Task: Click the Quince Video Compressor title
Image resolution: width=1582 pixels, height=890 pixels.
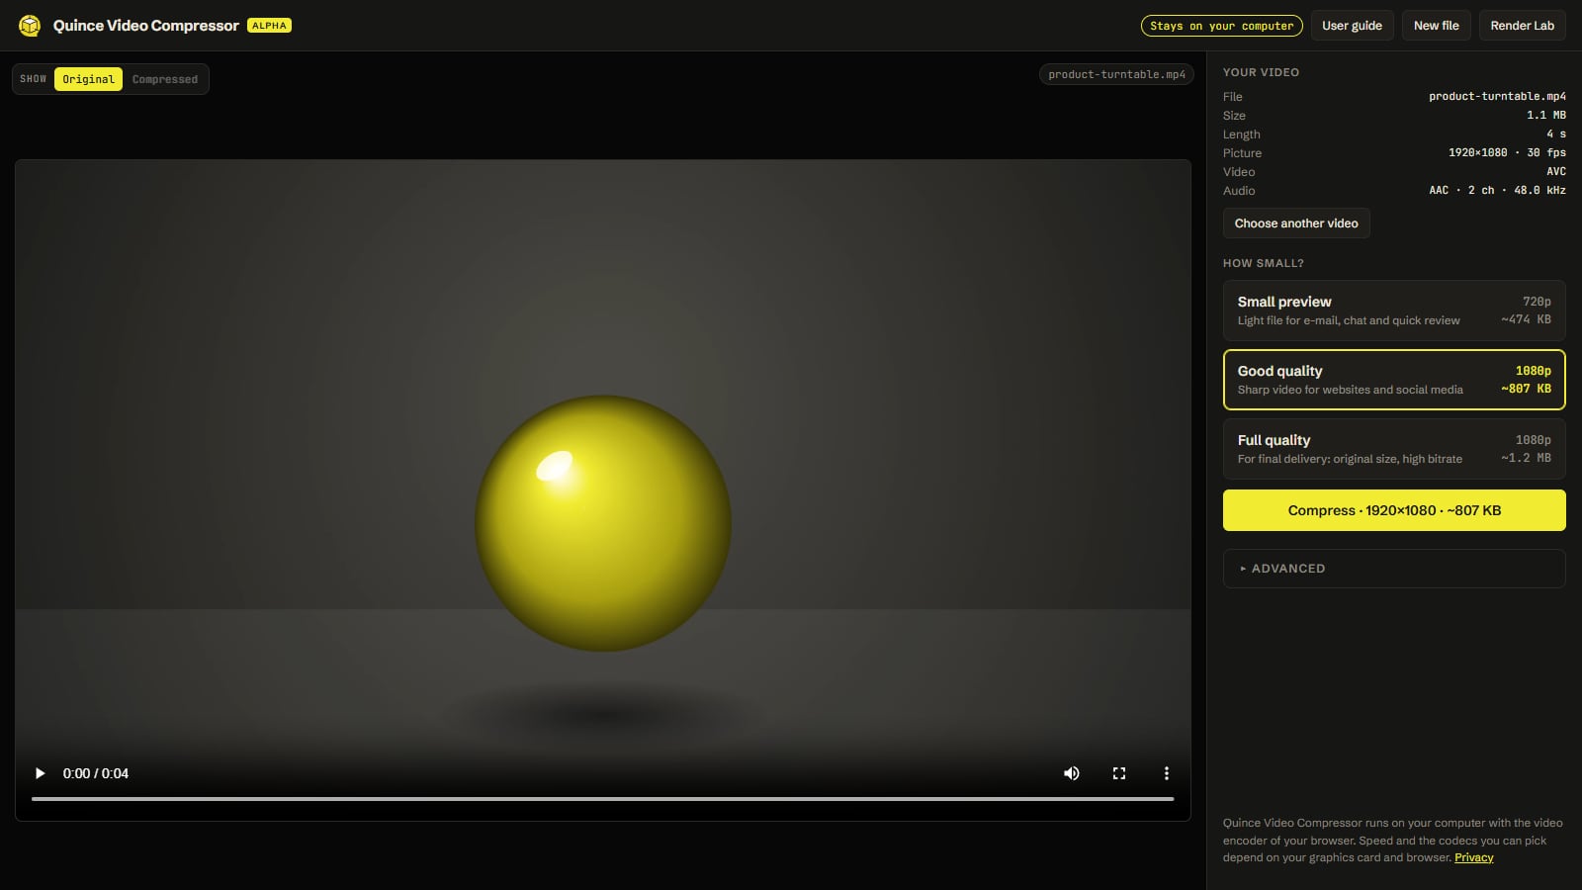Action: [x=145, y=26]
